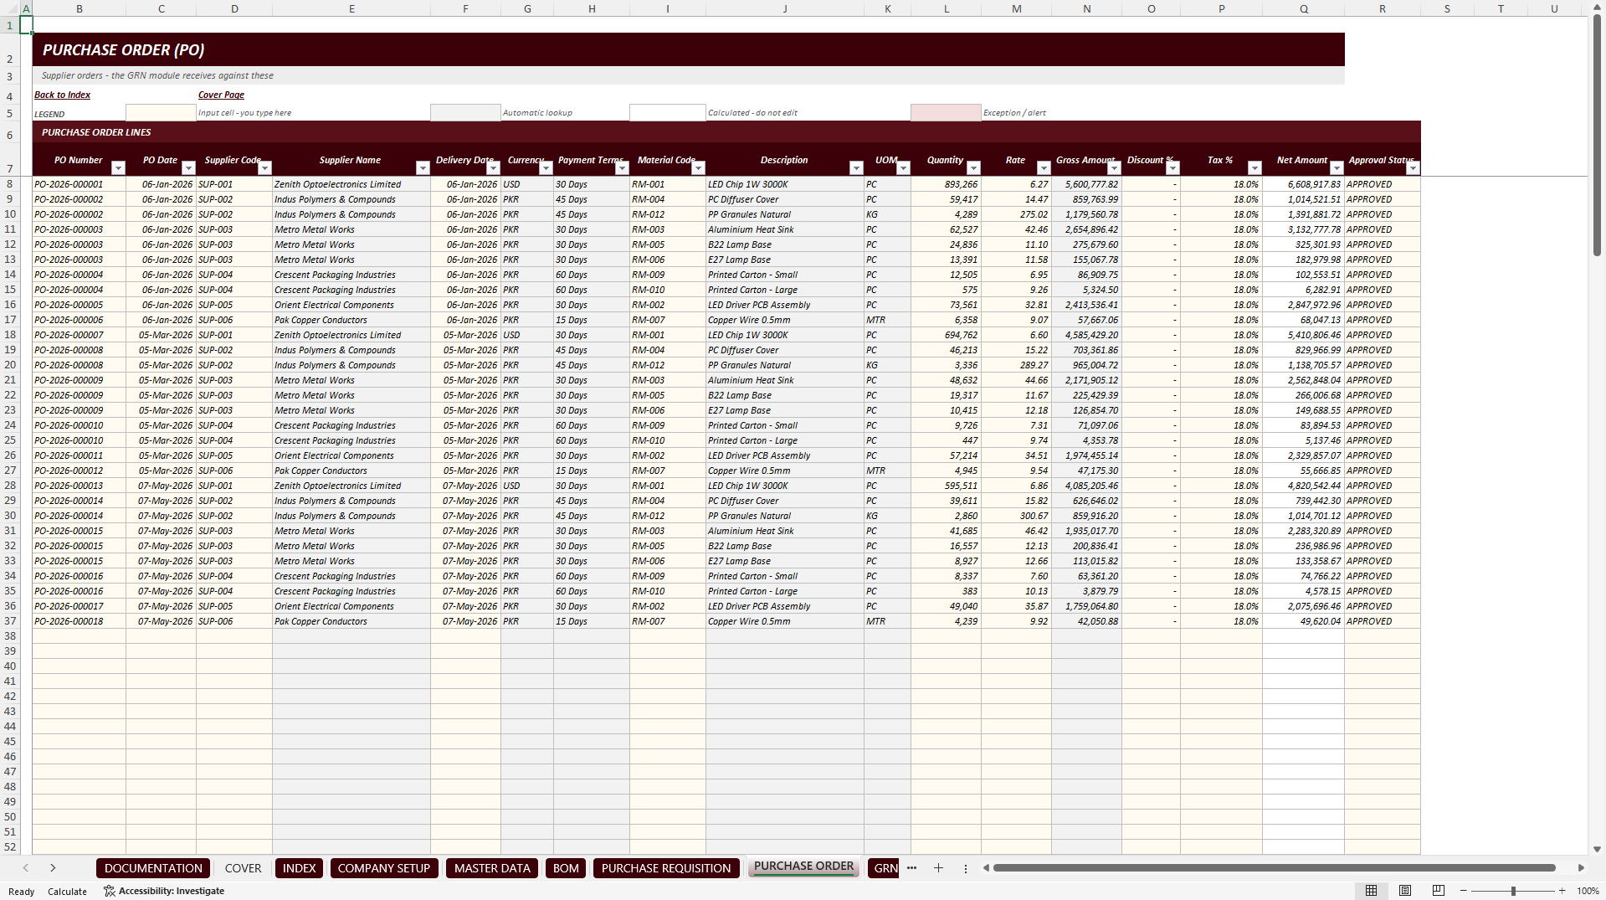Open the Quantity column filter arrow
This screenshot has height=900, width=1606.
click(x=973, y=168)
